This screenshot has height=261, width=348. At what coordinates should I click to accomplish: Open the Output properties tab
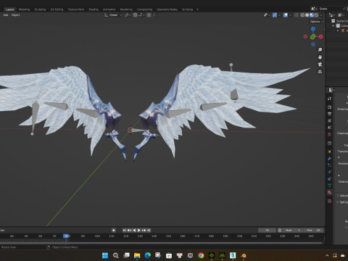click(x=329, y=114)
